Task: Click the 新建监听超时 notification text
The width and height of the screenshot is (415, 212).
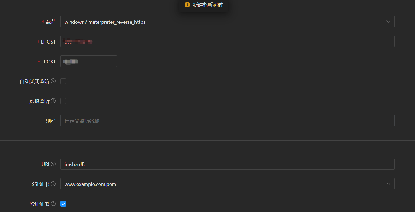Action: click(x=207, y=5)
